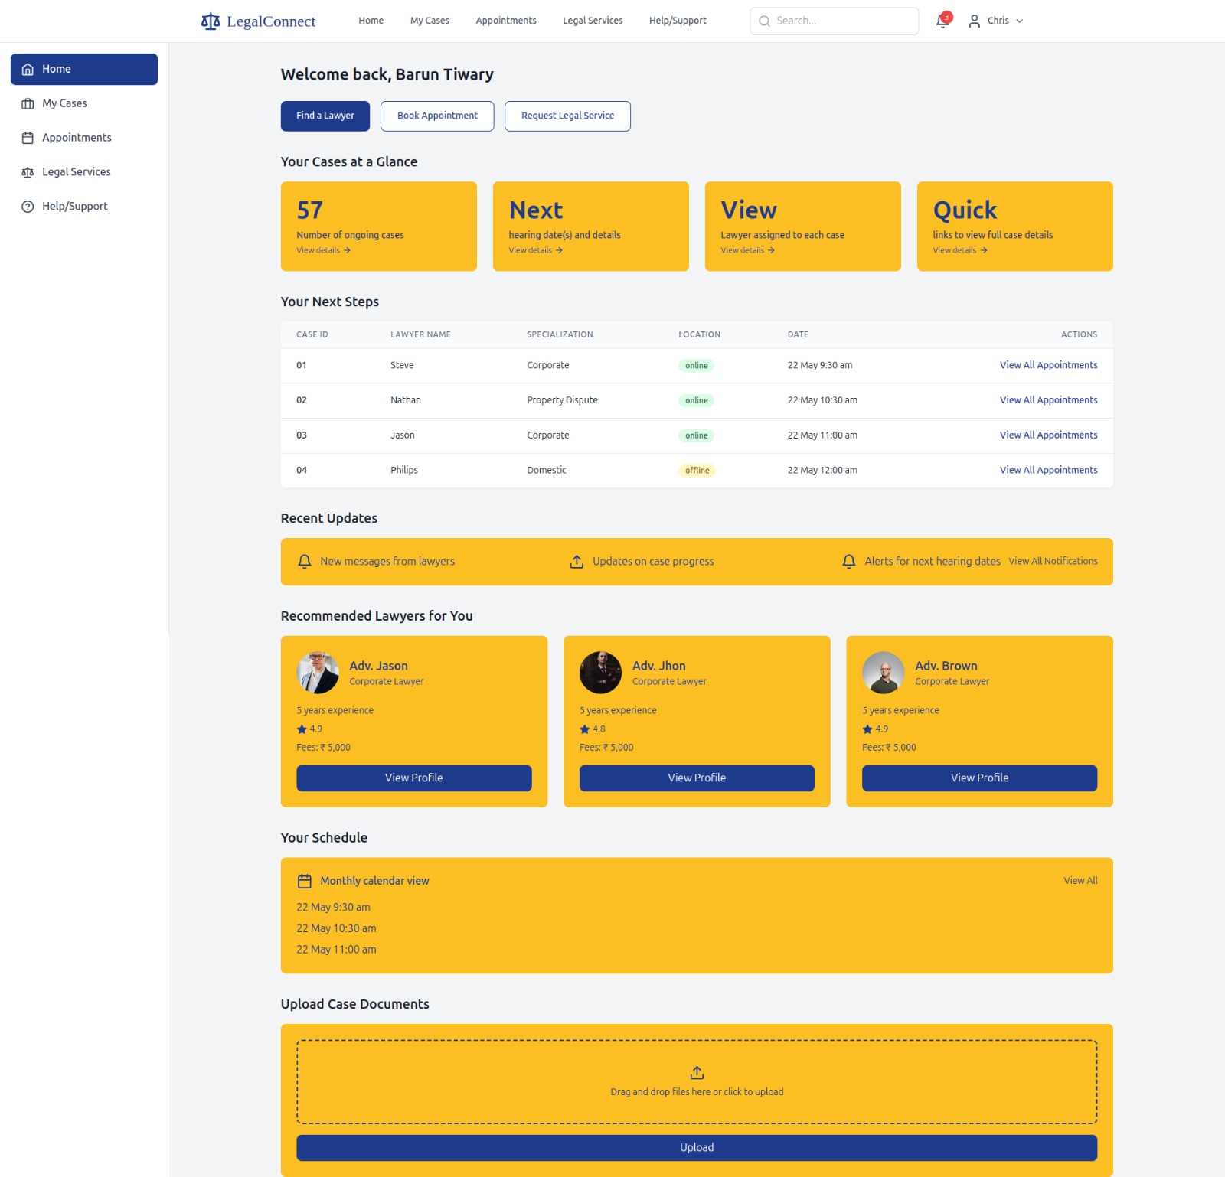Open Help/Support in top navigation
This screenshot has height=1177, width=1225.
click(x=678, y=21)
